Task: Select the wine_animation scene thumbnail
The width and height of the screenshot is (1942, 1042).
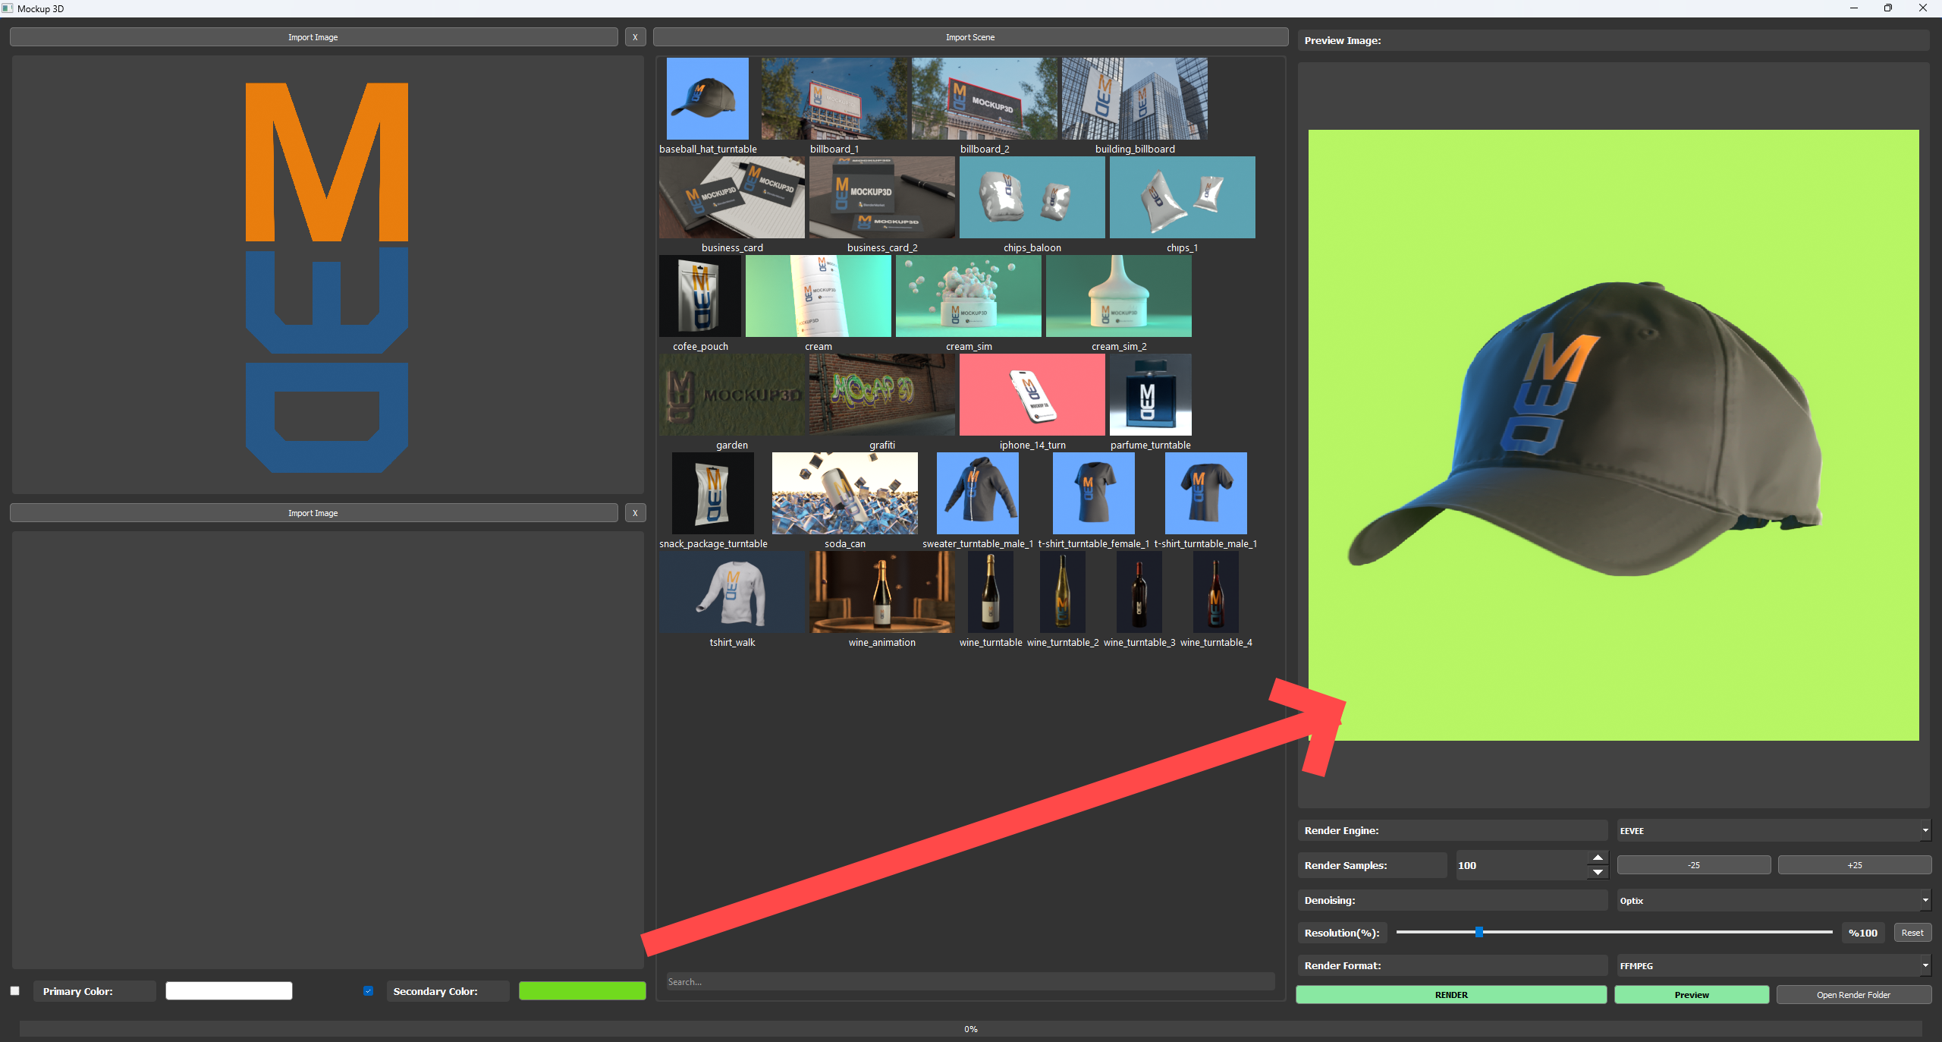Action: coord(881,592)
